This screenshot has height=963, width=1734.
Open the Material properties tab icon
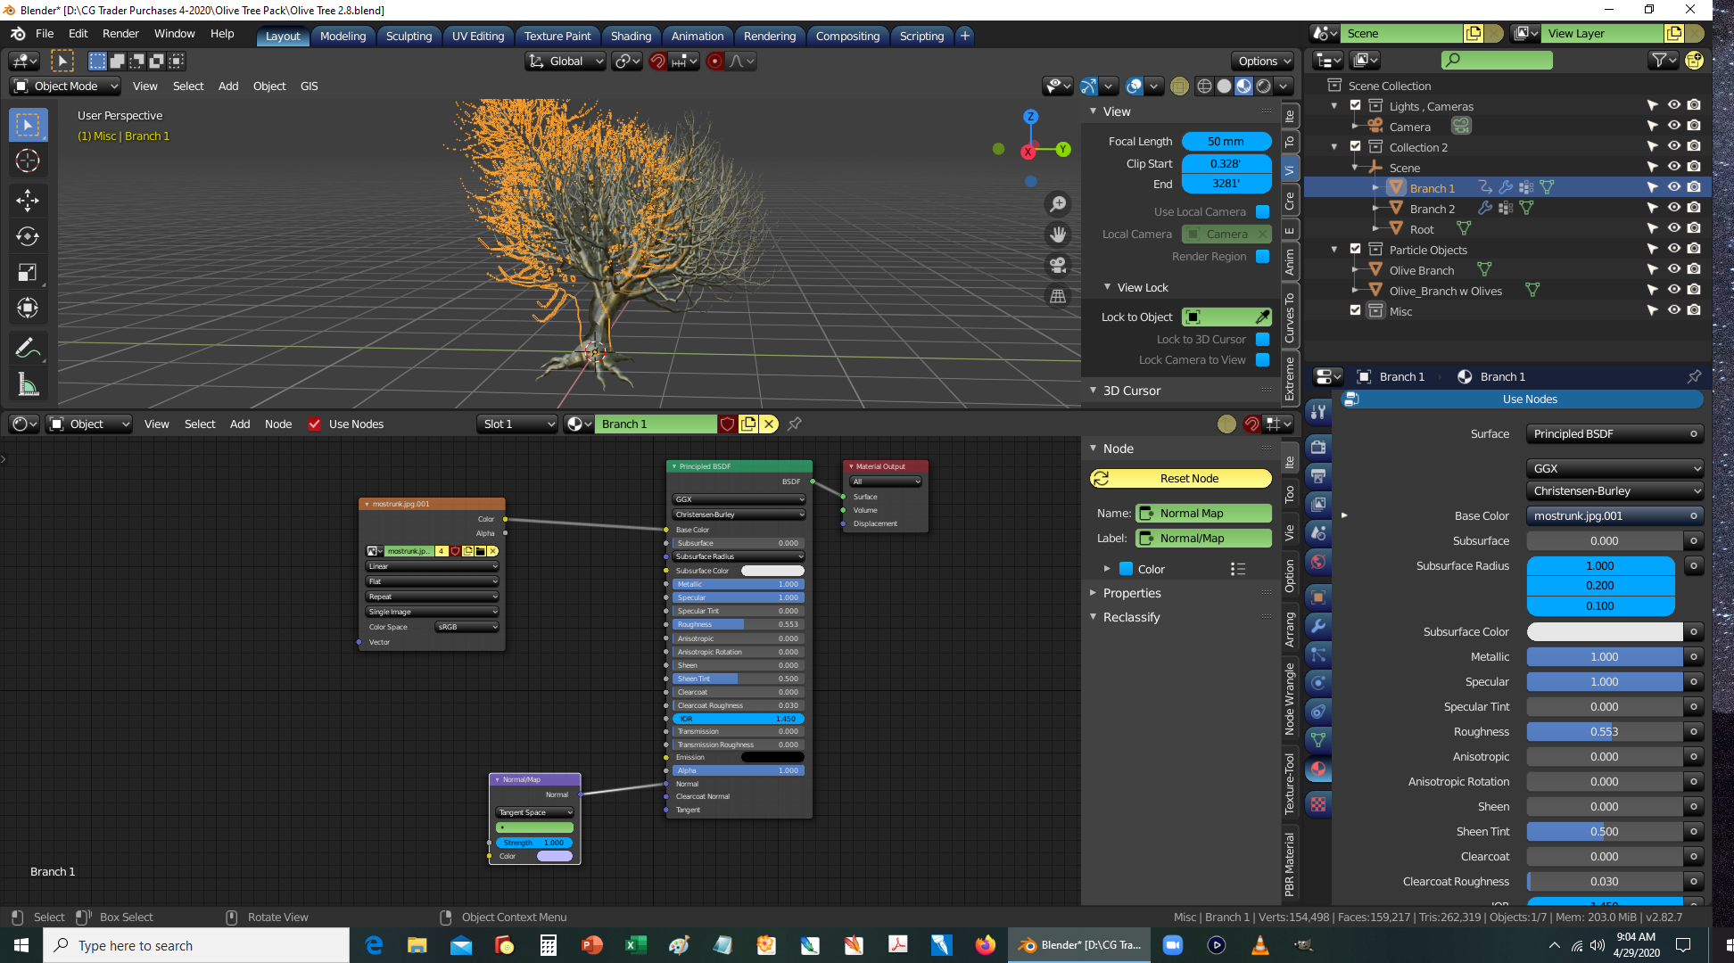[x=1318, y=770]
